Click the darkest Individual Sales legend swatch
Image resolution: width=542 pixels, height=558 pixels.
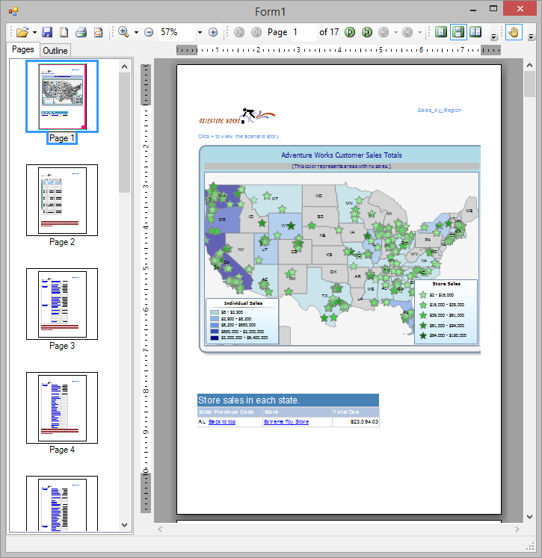click(x=215, y=338)
